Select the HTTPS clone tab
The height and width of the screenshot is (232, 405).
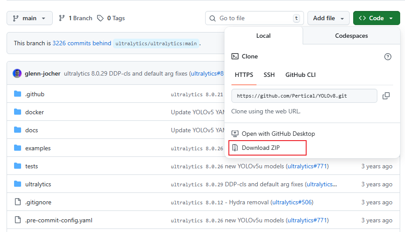tap(244, 75)
